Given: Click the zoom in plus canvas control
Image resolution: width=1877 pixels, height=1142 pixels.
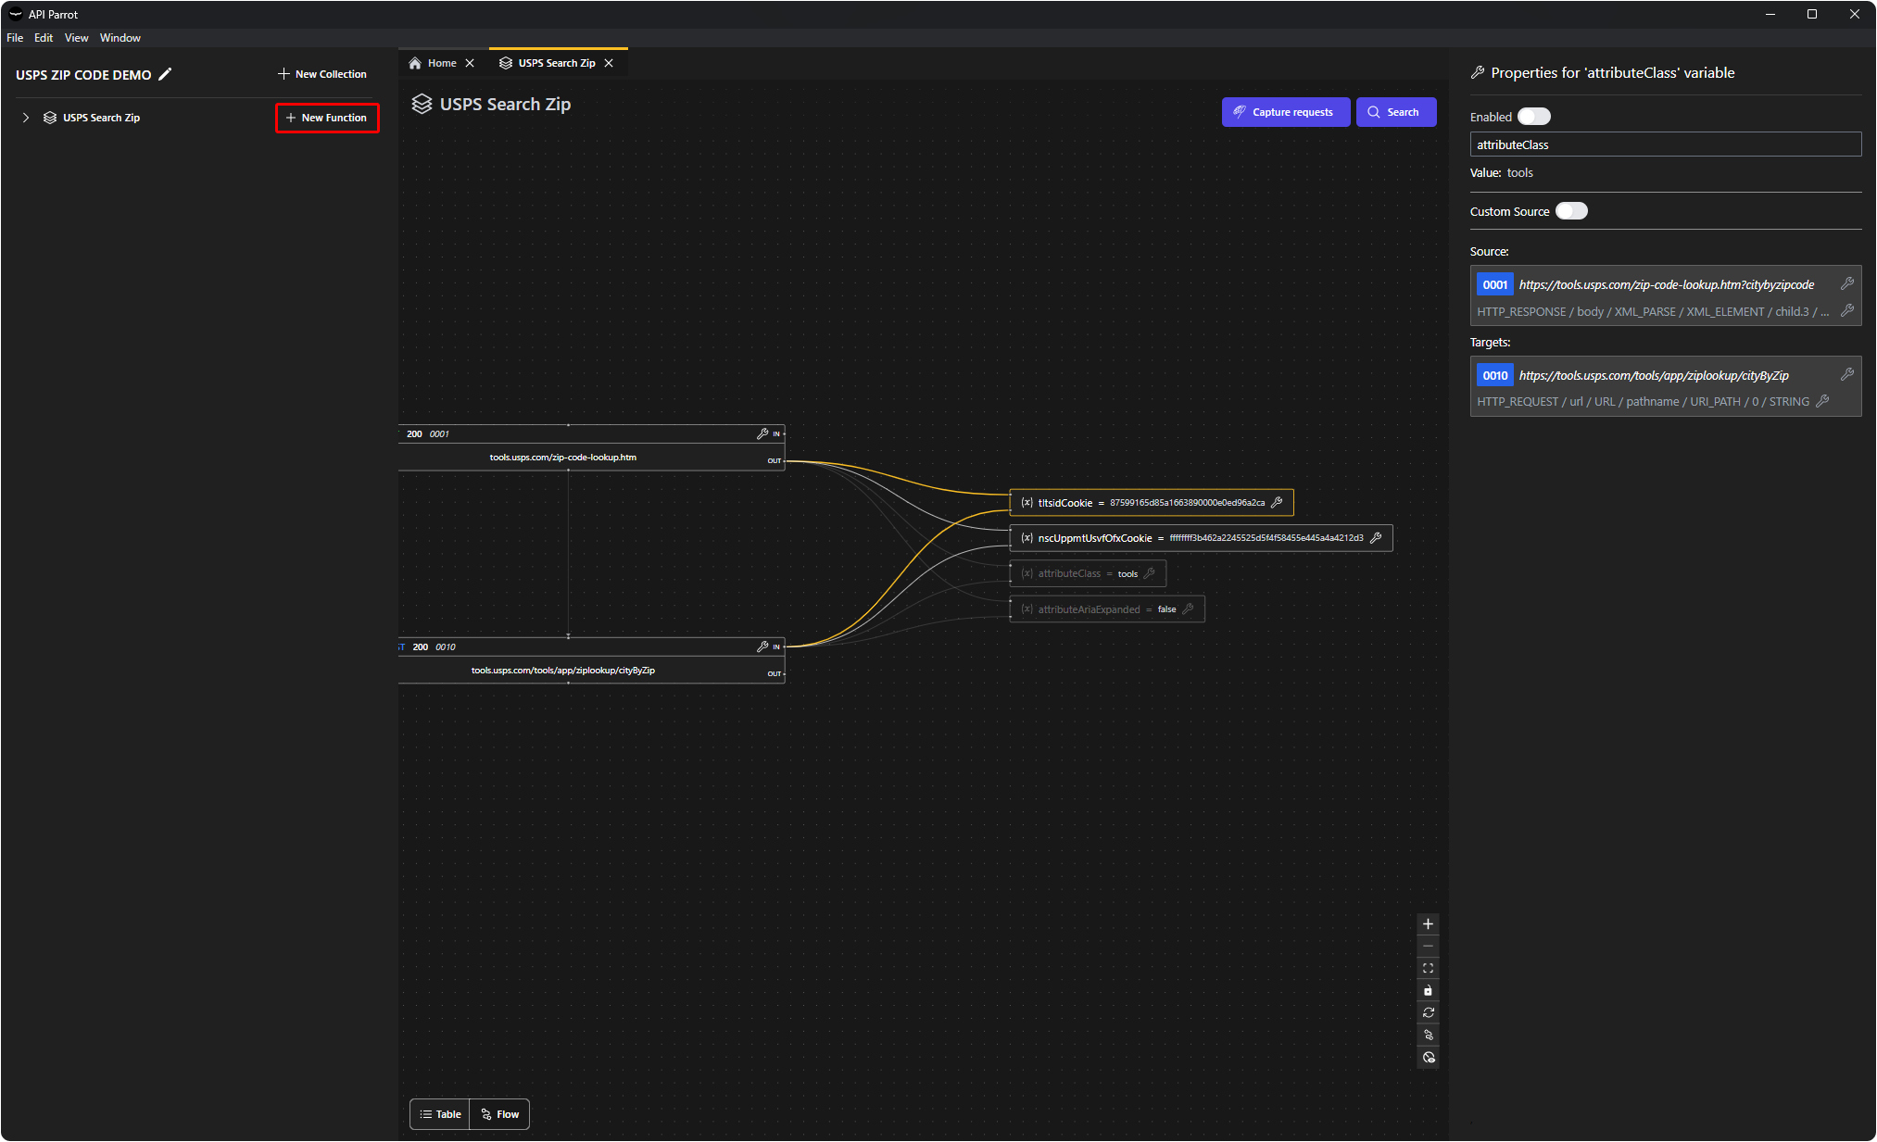Looking at the screenshot, I should (x=1428, y=924).
